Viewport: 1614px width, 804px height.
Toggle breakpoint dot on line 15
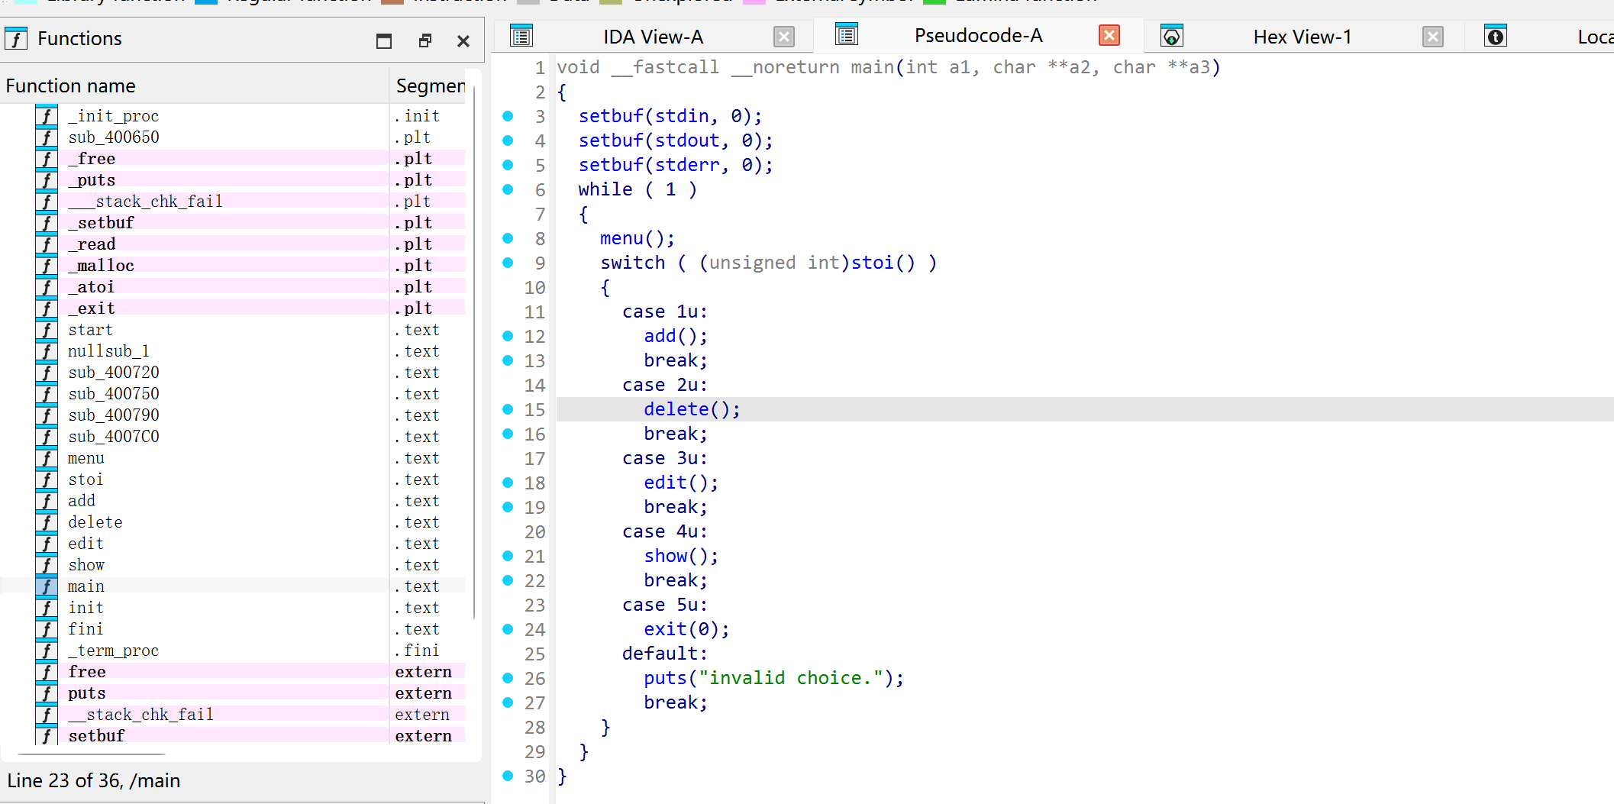pos(508,409)
